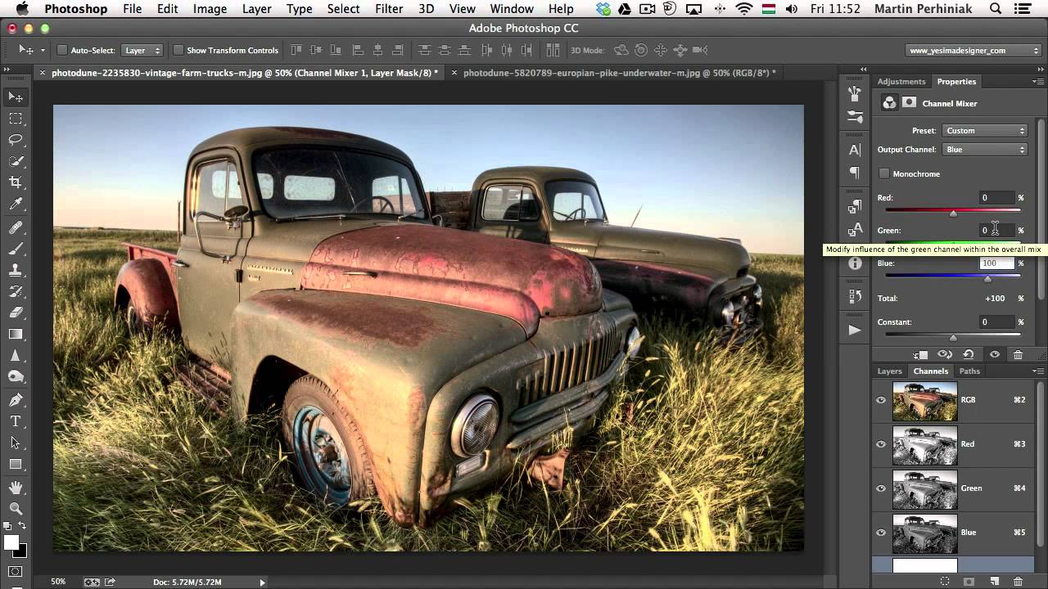
Task: Open the Character panel icon
Action: (855, 150)
